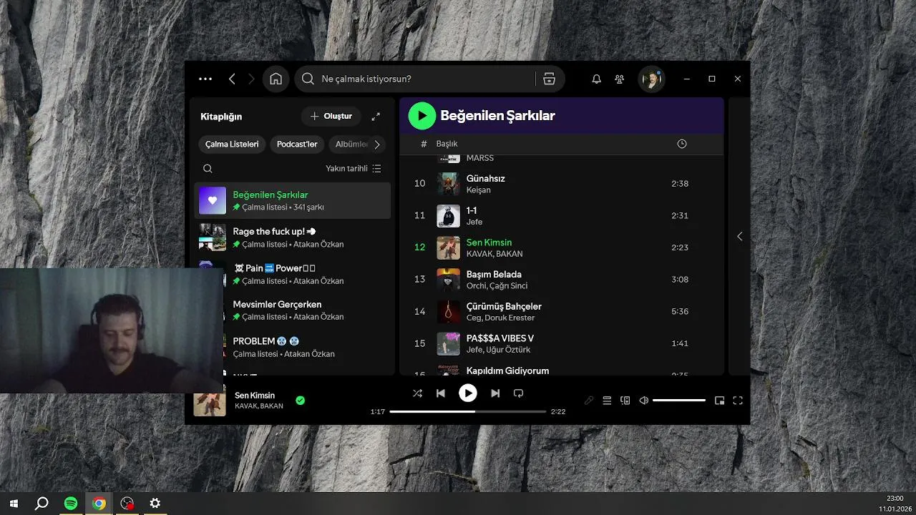This screenshot has width=916, height=515.
Task: Toggle repeat mode
Action: point(519,393)
